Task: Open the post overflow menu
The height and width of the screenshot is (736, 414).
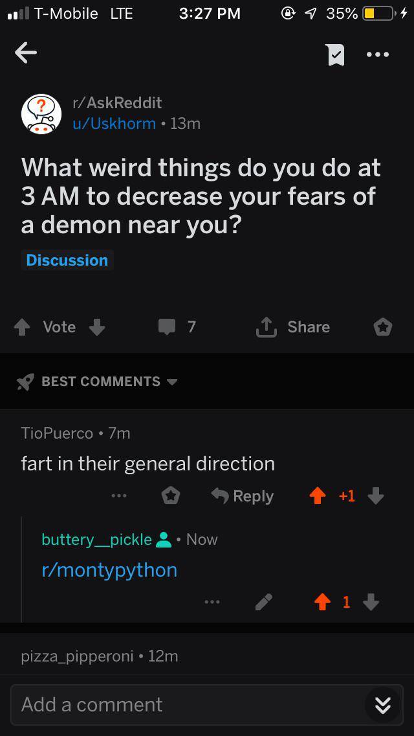Action: click(377, 54)
